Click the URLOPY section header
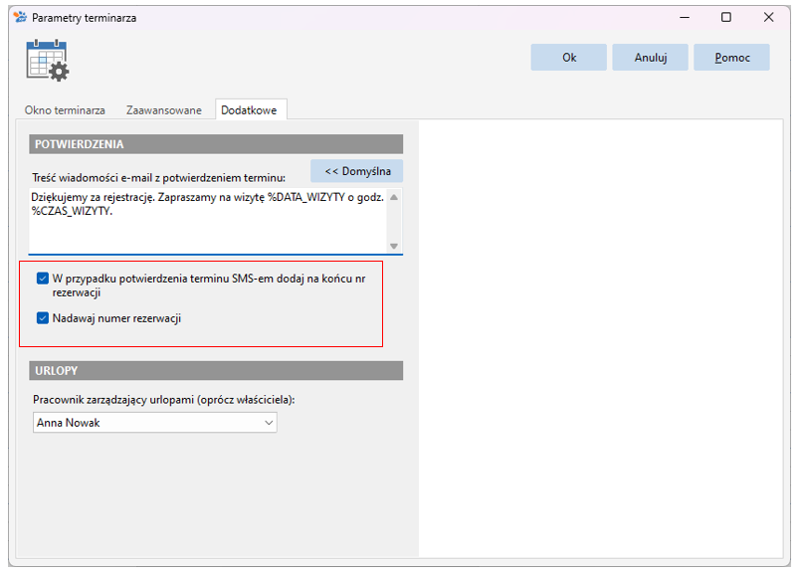The height and width of the screenshot is (574, 797). click(216, 371)
